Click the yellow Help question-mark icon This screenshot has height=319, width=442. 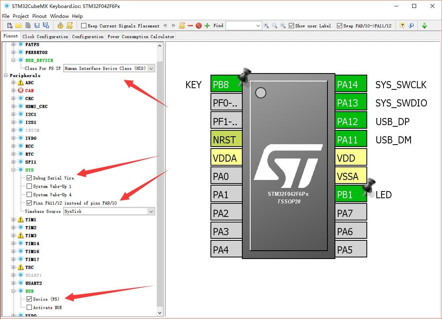click(402, 25)
